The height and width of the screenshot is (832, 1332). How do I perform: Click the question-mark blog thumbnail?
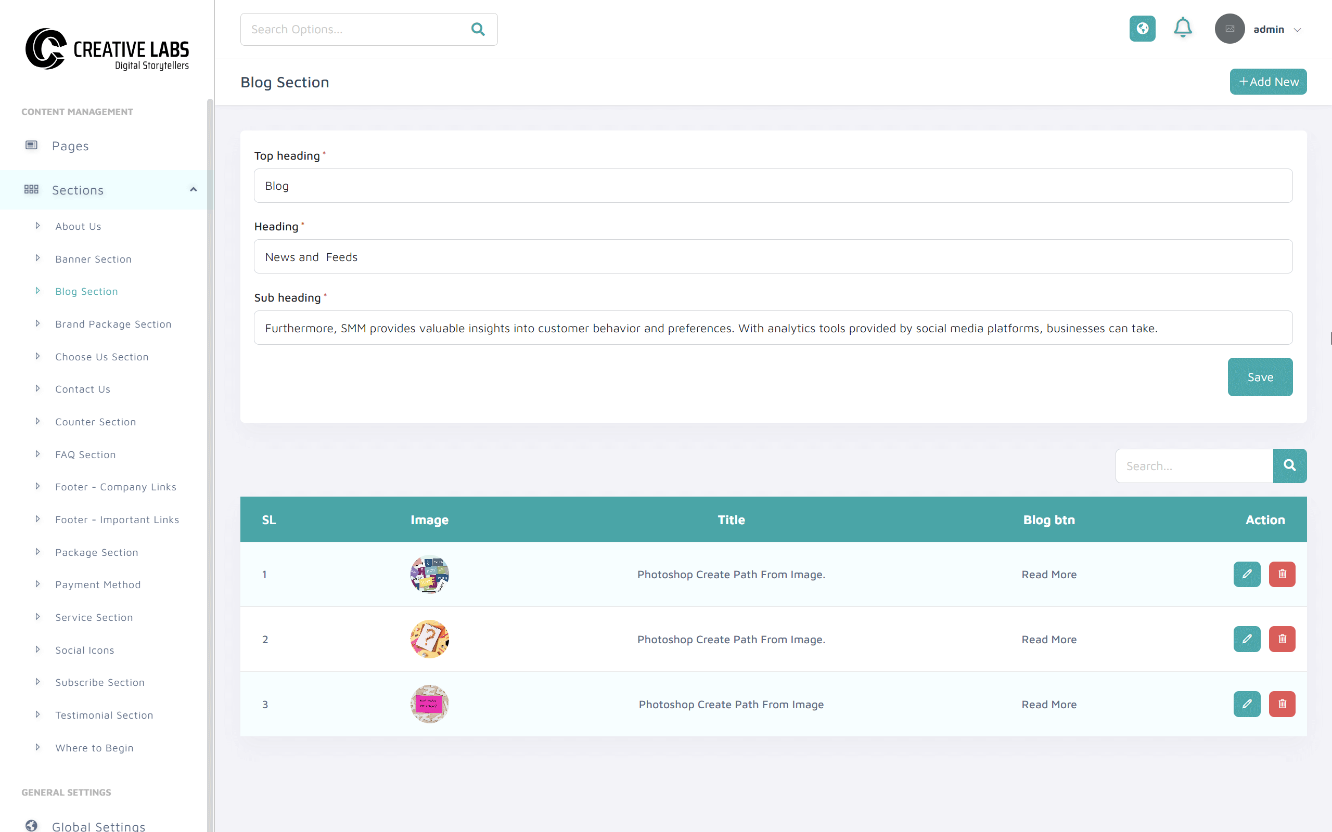pyautogui.click(x=429, y=639)
